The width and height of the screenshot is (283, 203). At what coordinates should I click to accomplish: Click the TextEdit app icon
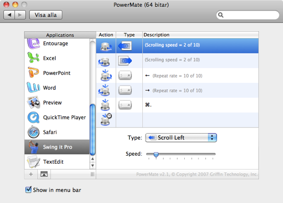coord(33,162)
